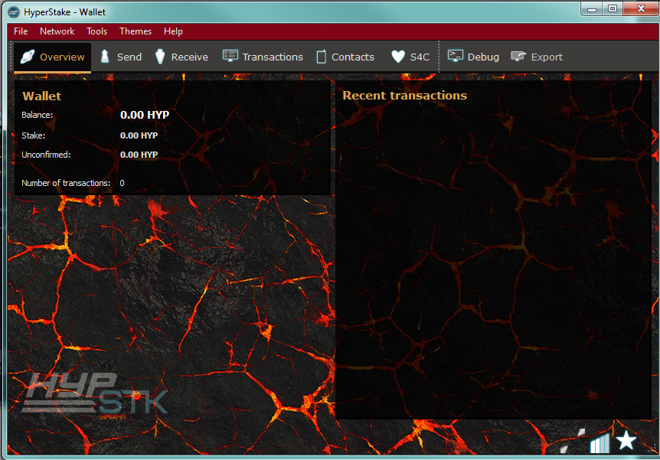Image resolution: width=660 pixels, height=460 pixels.
Task: Open the Overview tab with planet icon
Action: pos(53,57)
